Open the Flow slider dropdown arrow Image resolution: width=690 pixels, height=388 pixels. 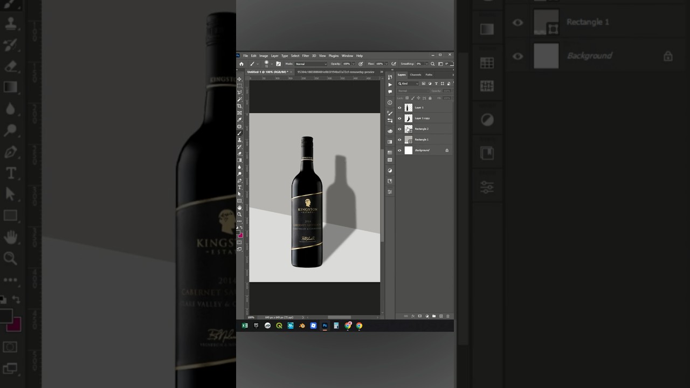387,64
